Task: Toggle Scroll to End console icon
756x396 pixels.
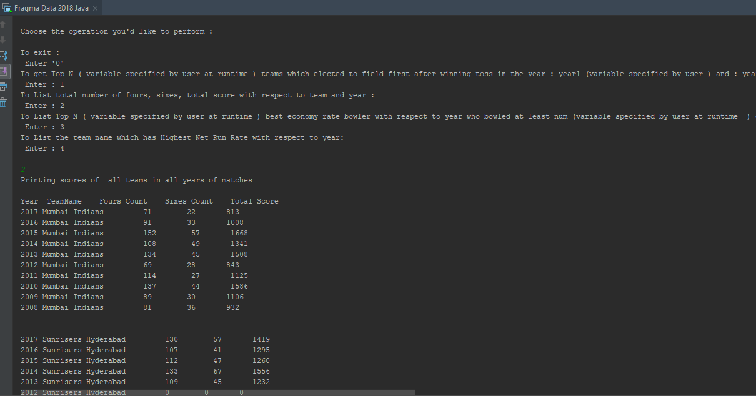Action: [x=4, y=71]
